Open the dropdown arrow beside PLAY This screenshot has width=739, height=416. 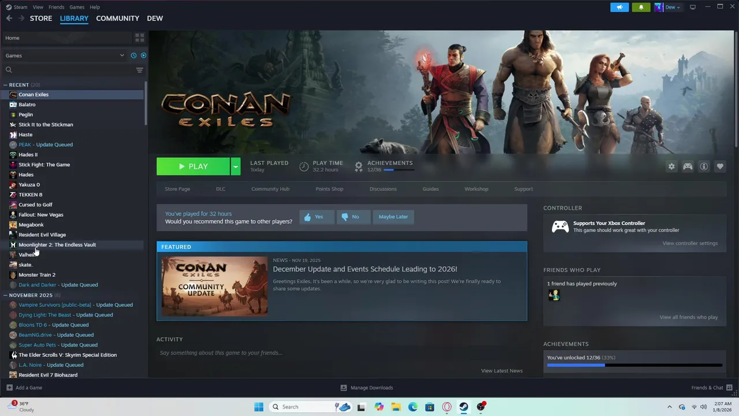point(236,166)
